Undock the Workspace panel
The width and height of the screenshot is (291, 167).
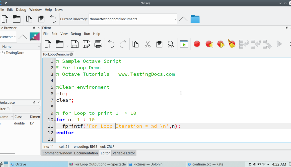[34, 102]
